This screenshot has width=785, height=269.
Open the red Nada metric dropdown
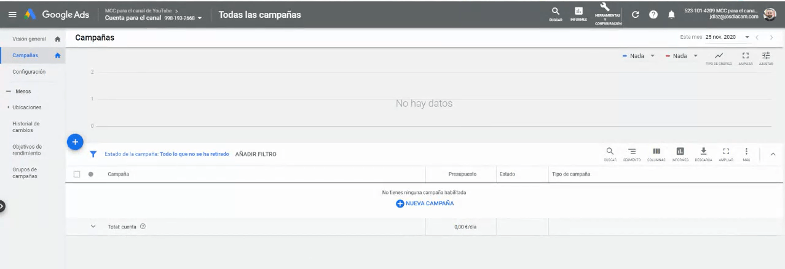click(682, 56)
